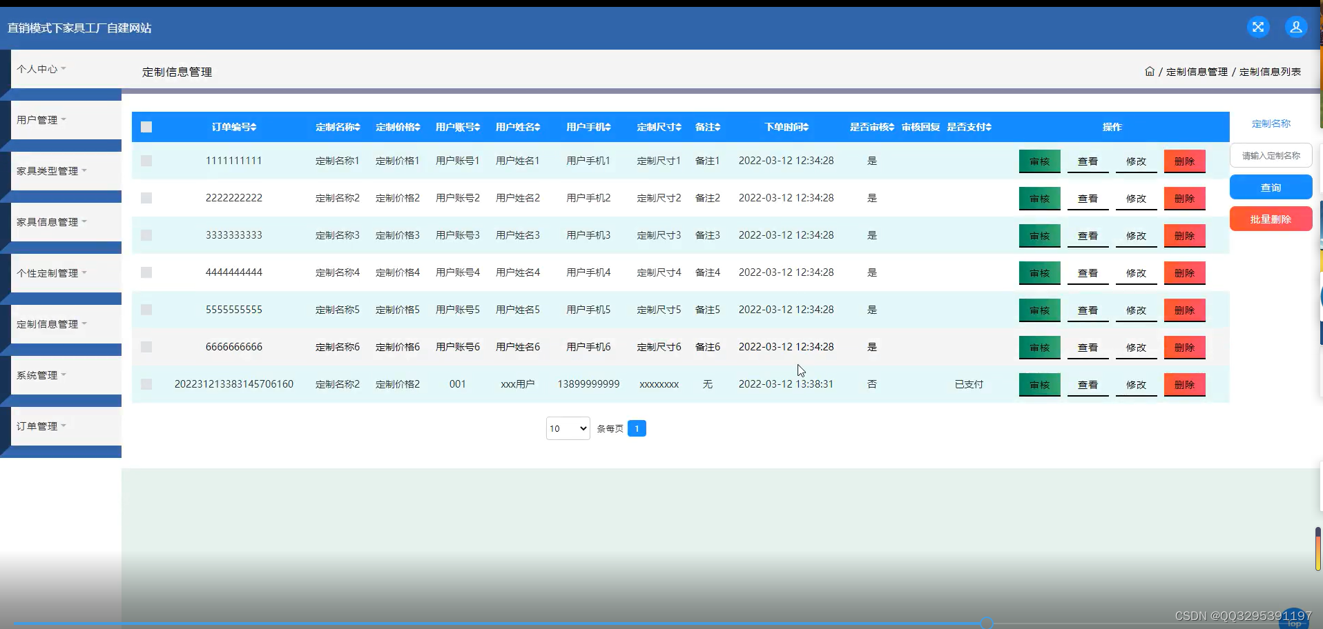Click 删除 for order 1111111111
The width and height of the screenshot is (1323, 629).
[1184, 161]
